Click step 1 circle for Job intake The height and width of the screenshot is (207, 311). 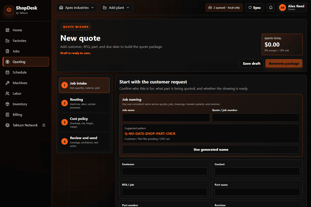click(x=65, y=85)
